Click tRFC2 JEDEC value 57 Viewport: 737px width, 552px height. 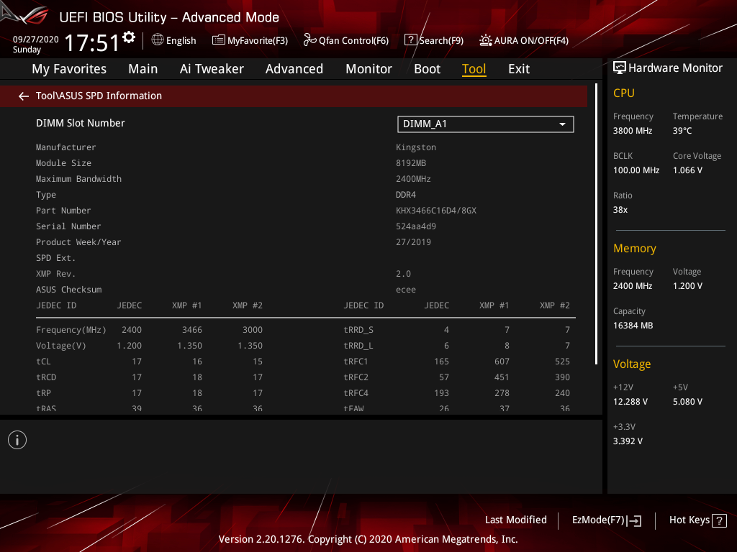443,377
